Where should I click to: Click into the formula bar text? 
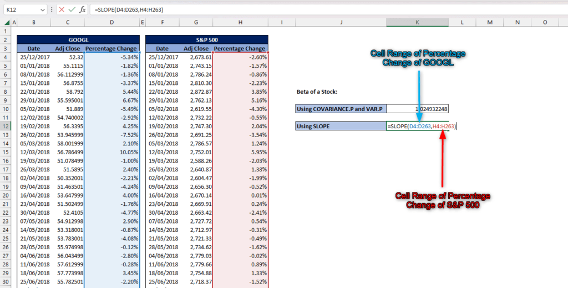tap(129, 10)
